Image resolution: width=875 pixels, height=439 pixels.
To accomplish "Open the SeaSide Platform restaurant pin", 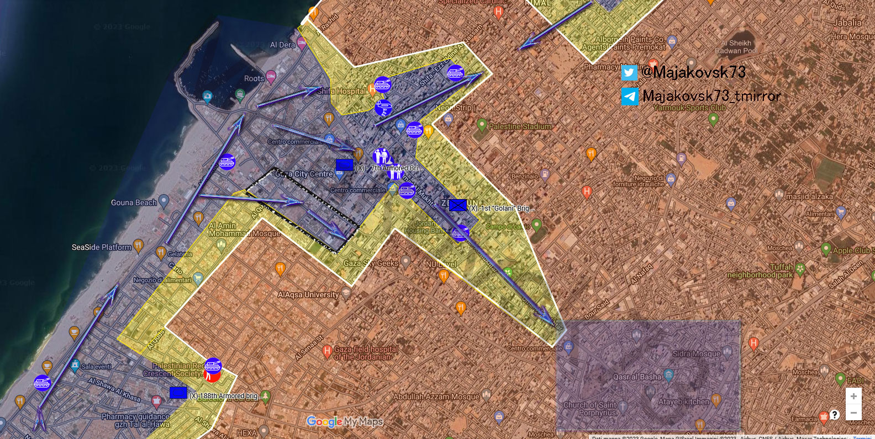I will (139, 246).
